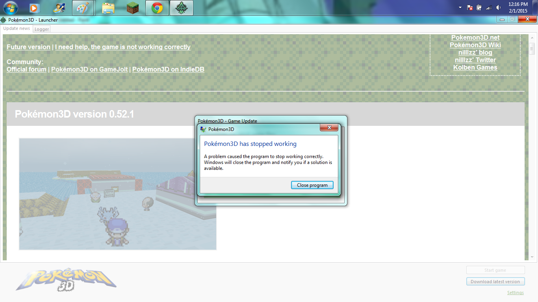
Task: Click the icon in the Pokémon3D error dialog title
Action: pos(203,129)
